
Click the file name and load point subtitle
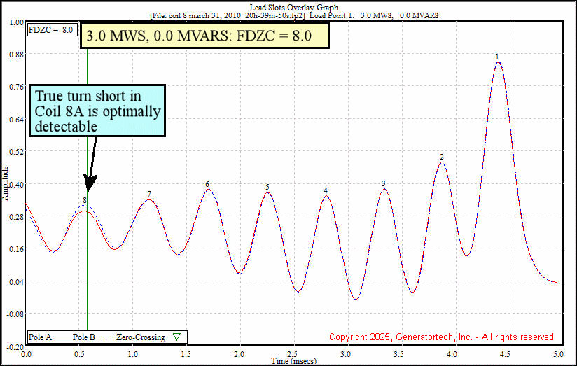tap(293, 16)
